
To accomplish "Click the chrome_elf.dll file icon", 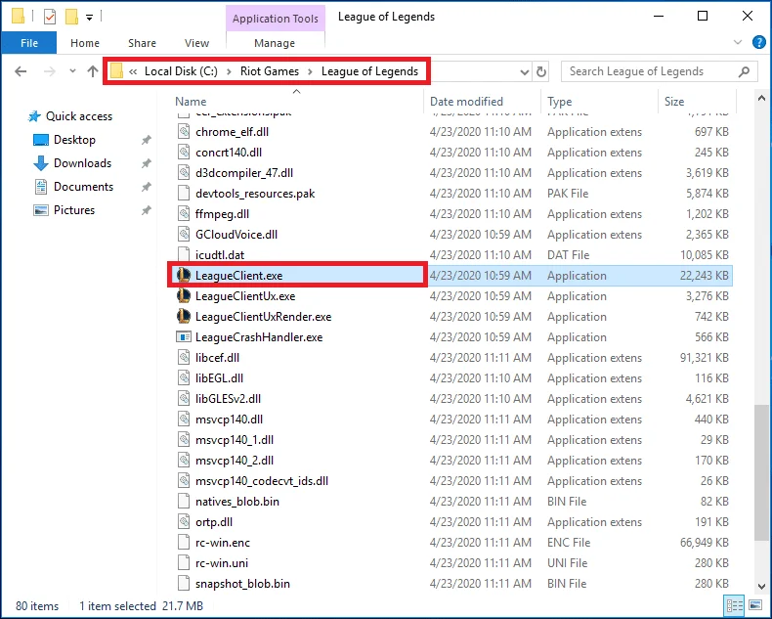I will (x=184, y=132).
